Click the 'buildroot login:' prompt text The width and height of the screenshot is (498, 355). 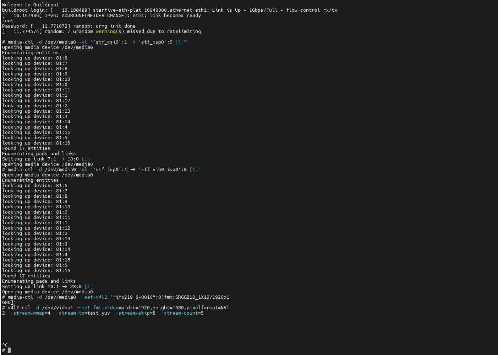(x=24, y=10)
